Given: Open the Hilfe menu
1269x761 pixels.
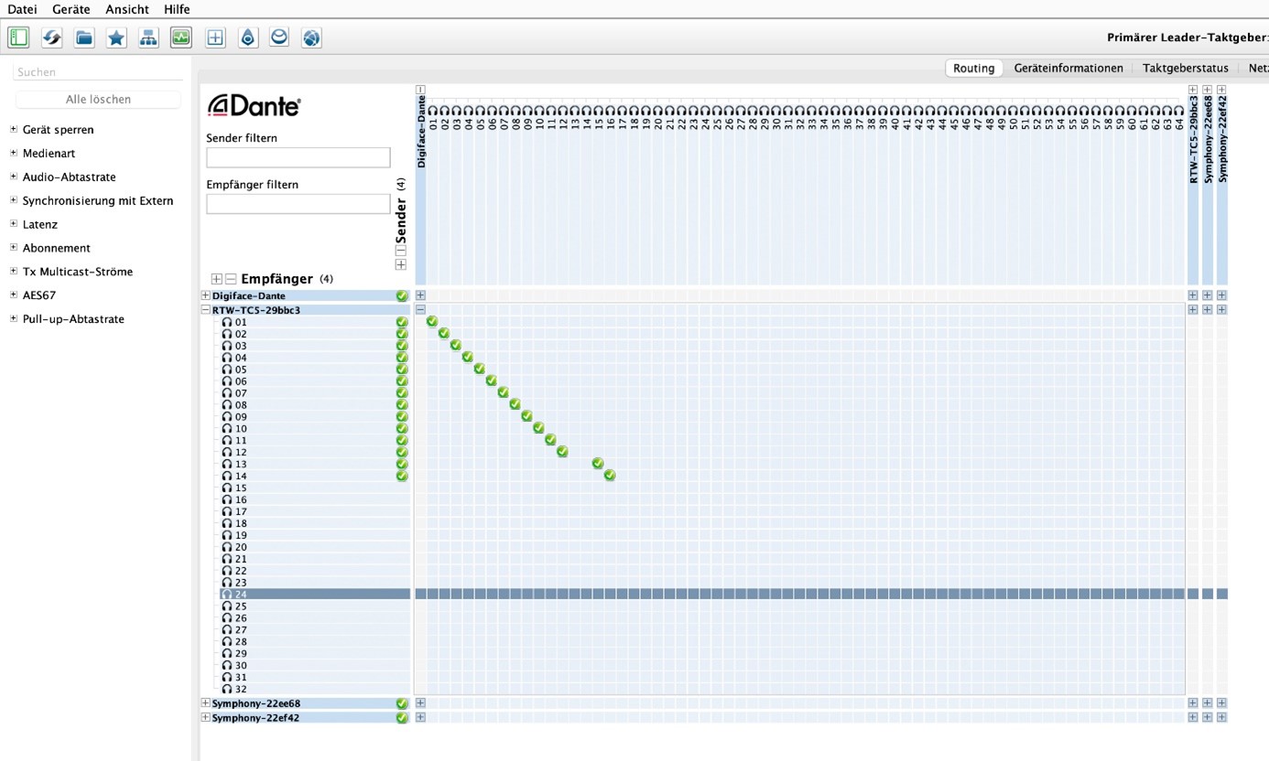Looking at the screenshot, I should click(x=177, y=9).
